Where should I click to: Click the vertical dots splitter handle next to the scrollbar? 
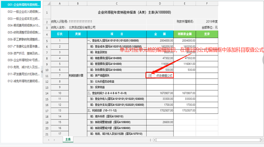pos(150,140)
